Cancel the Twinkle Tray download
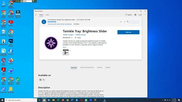Viewport: 182px width, 102px height. (125, 22)
